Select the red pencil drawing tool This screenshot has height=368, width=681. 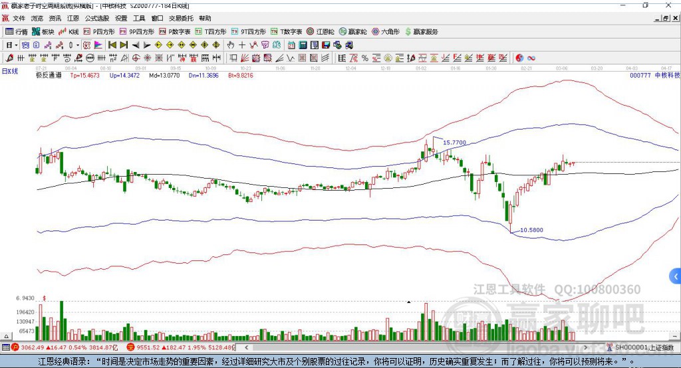(9, 58)
